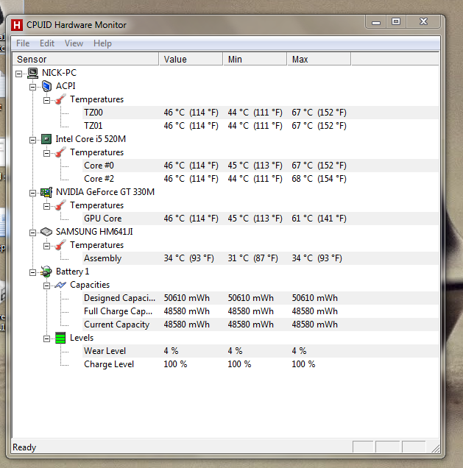The height and width of the screenshot is (468, 463).
Task: Open the View menu
Action: point(74,43)
